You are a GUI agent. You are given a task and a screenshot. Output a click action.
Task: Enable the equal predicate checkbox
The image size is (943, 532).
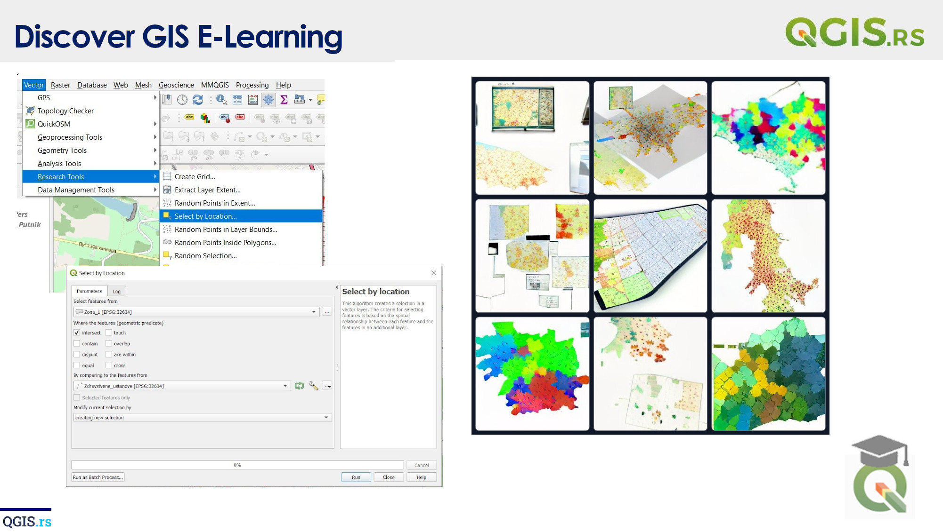point(77,365)
